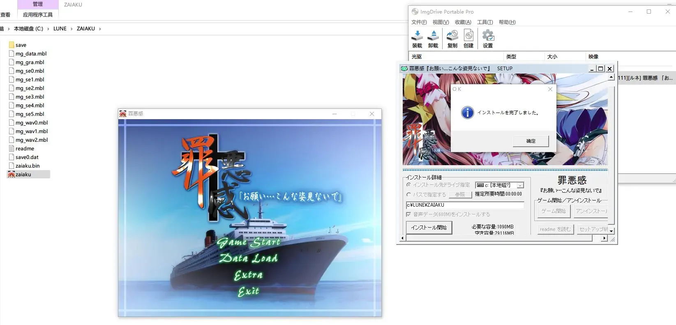Expand the breadcrumb arrow after ZAIAKU
676x325 pixels.
[x=100, y=29]
